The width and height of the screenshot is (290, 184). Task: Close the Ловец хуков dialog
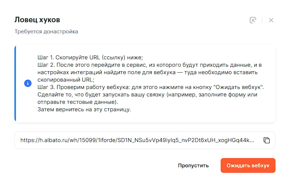[x=271, y=20]
